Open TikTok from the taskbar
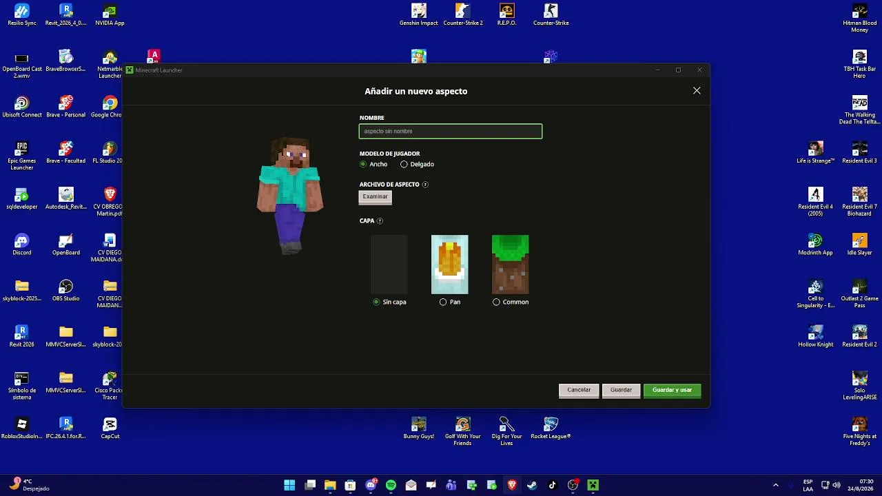This screenshot has height=496, width=882. coord(552,485)
